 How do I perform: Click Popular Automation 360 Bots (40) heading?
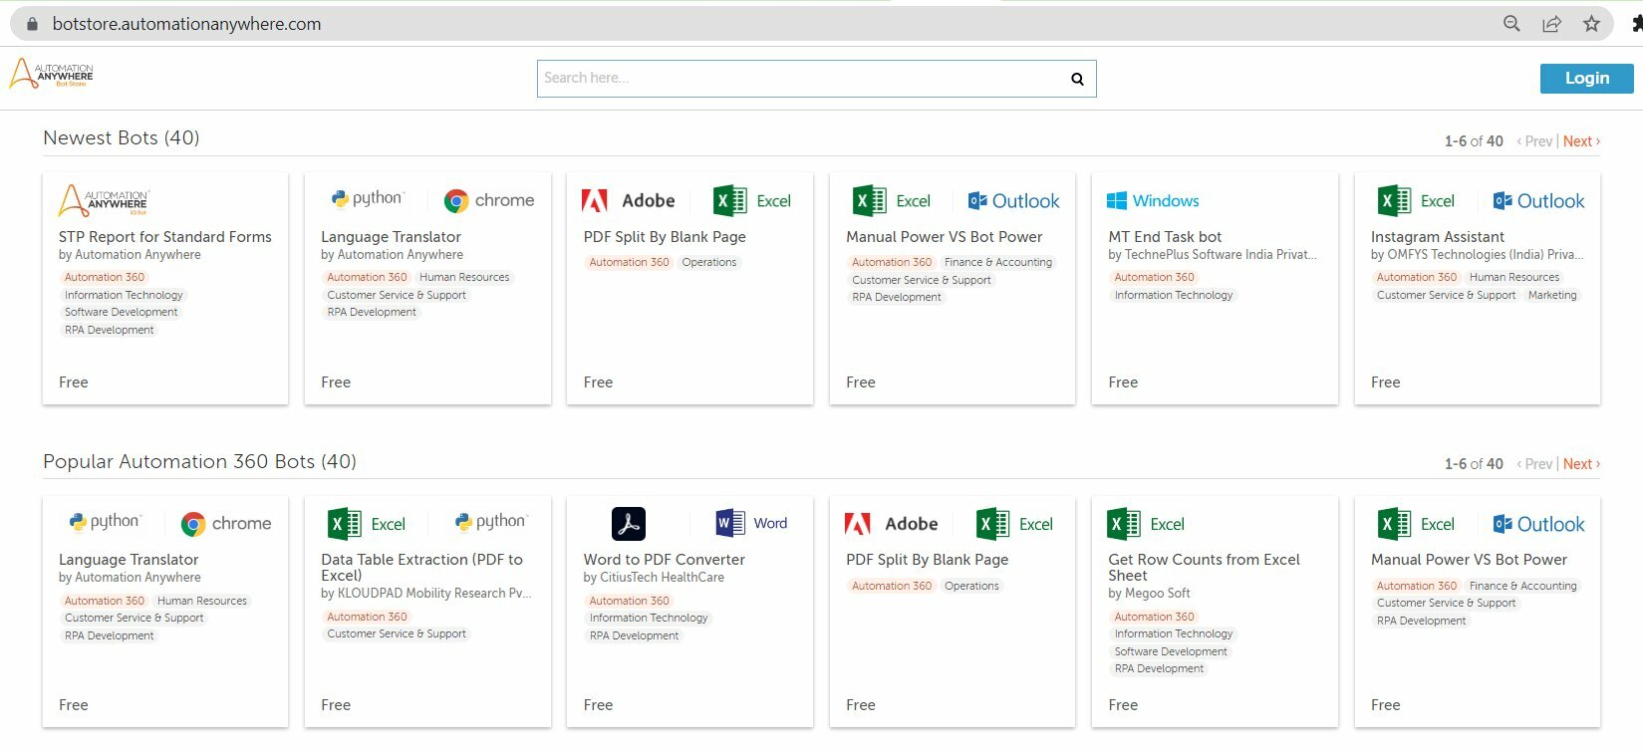click(199, 462)
